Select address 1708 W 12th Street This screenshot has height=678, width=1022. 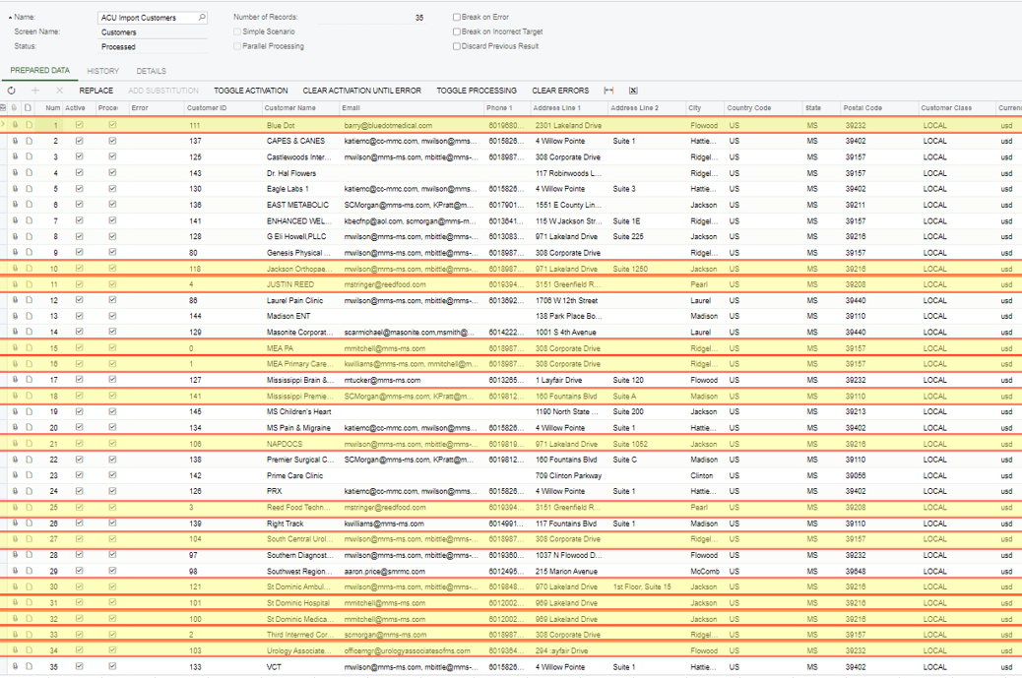(566, 300)
